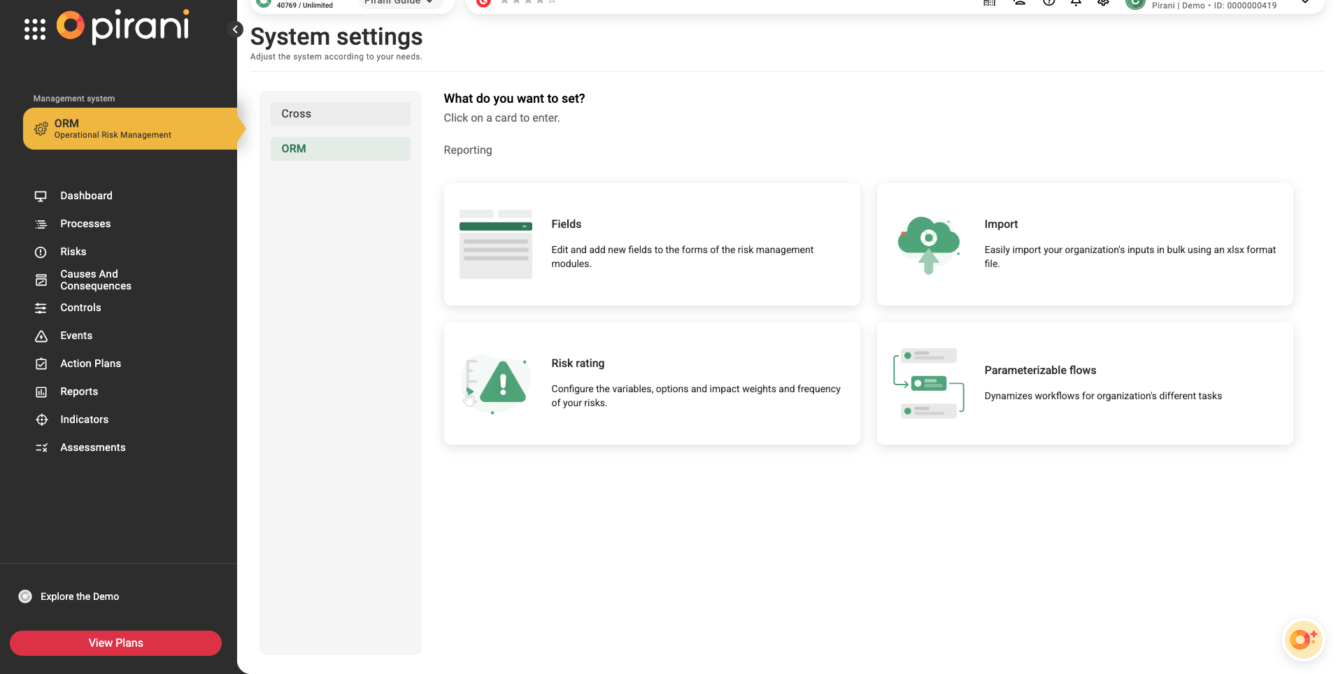Expand the account dropdown chevron
Viewport: 1338px width, 674px height.
(x=1304, y=3)
